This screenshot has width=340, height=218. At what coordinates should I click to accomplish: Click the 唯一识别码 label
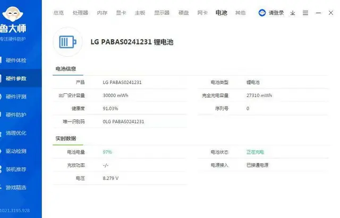tap(74, 121)
